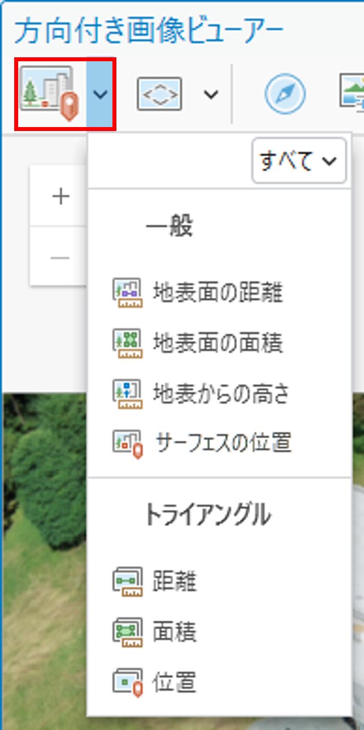Click the footprint extent icon in toolbar

click(x=160, y=94)
